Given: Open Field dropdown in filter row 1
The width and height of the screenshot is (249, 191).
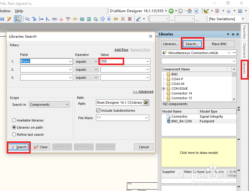Looking at the screenshot, I should pyautogui.click(x=70, y=61).
